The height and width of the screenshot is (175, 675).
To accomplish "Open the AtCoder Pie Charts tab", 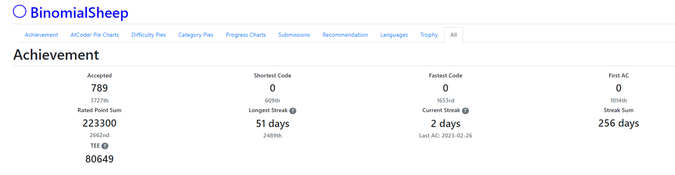I will tap(95, 35).
